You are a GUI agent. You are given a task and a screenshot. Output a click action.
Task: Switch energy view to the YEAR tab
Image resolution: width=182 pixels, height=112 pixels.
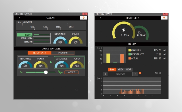coord(129,70)
